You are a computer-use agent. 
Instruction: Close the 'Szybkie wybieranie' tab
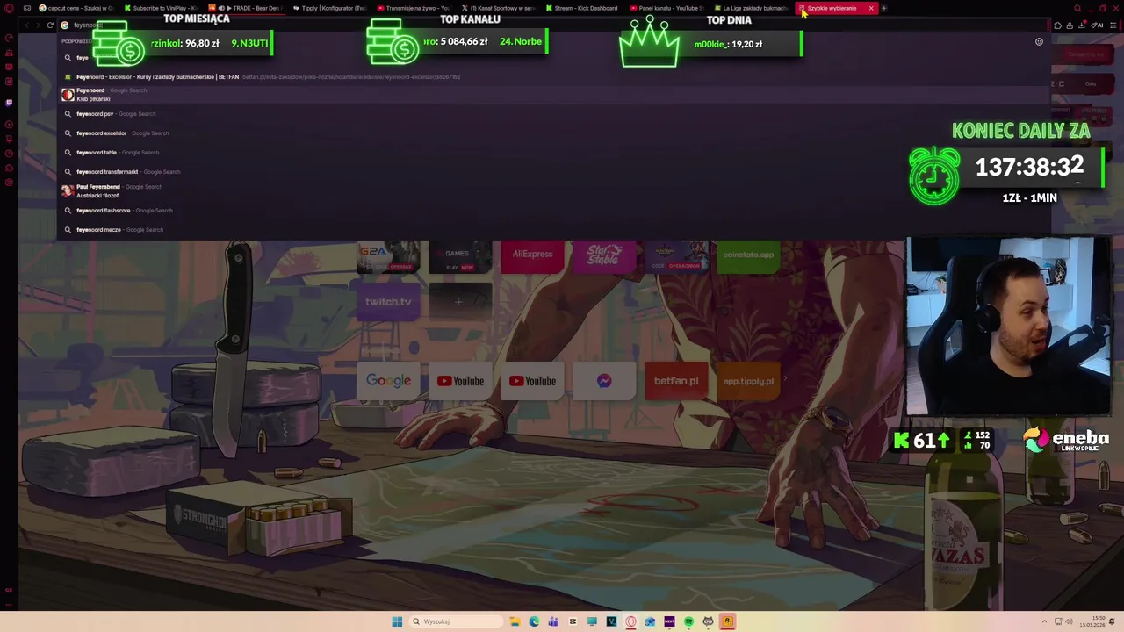(x=871, y=8)
